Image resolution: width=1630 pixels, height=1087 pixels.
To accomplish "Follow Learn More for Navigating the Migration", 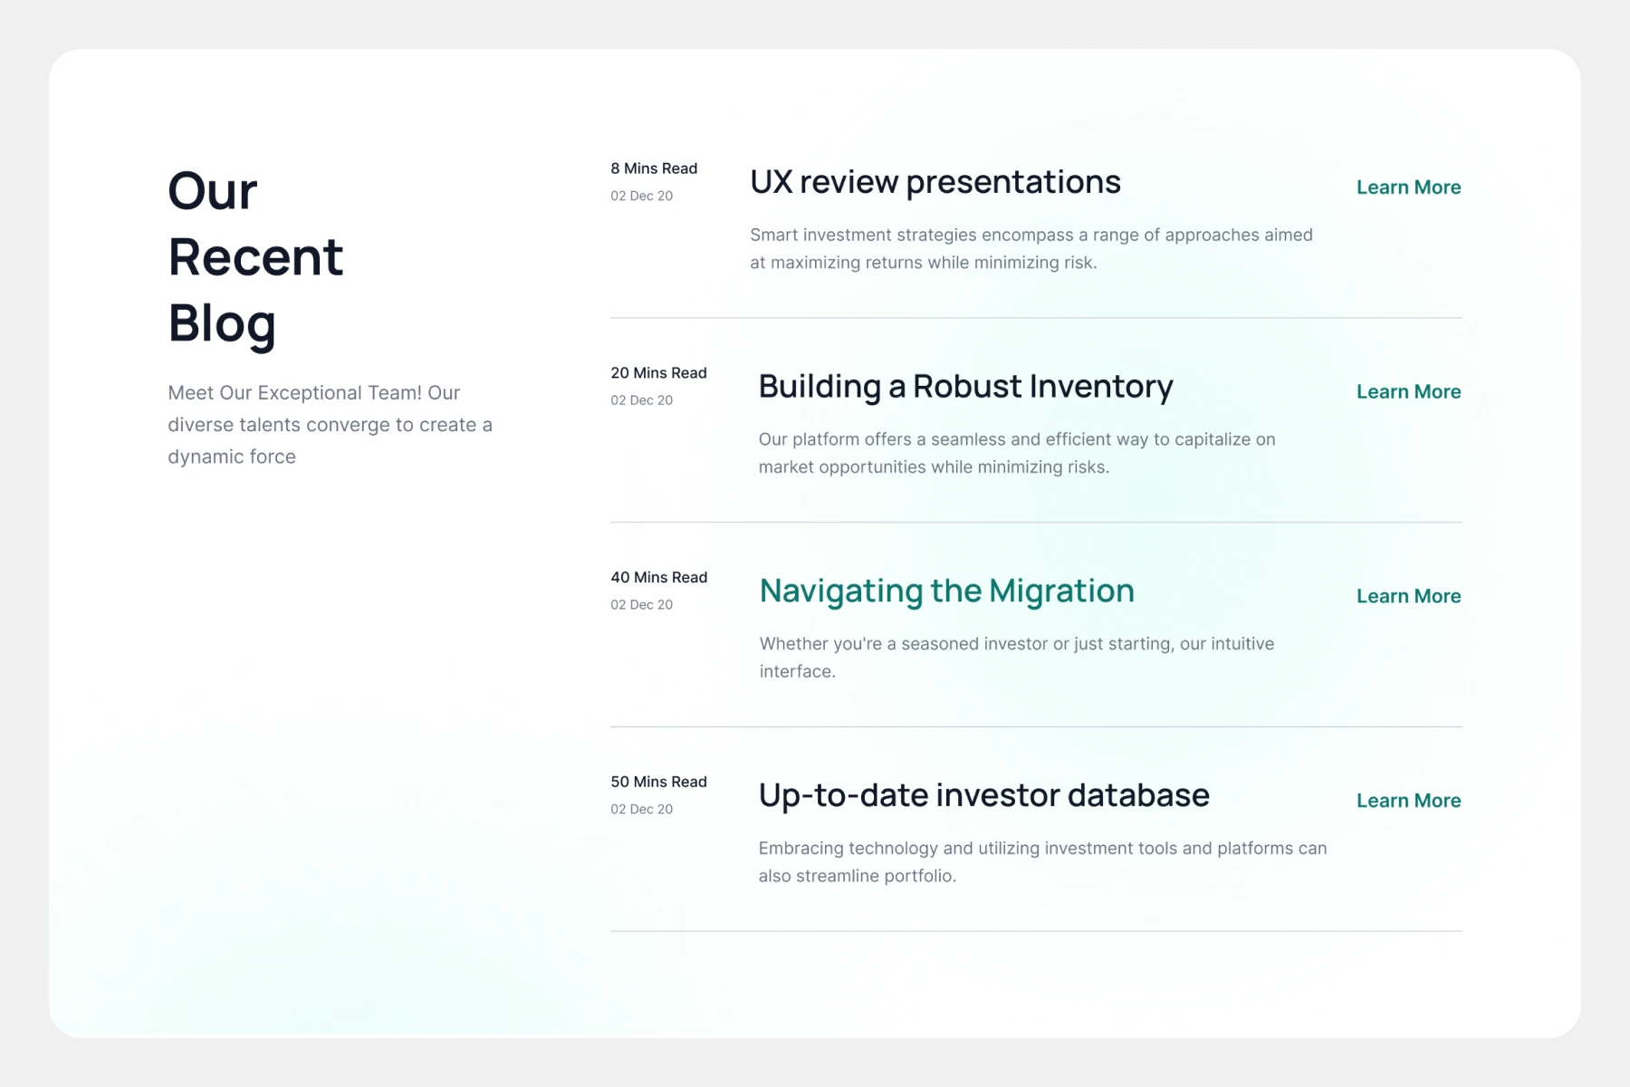I will [1408, 596].
